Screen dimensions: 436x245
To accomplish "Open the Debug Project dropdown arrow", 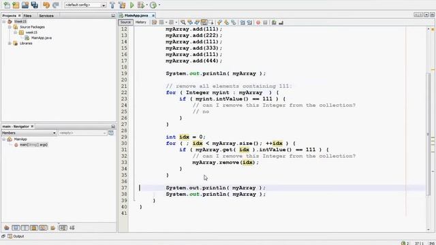I will tap(147, 5).
